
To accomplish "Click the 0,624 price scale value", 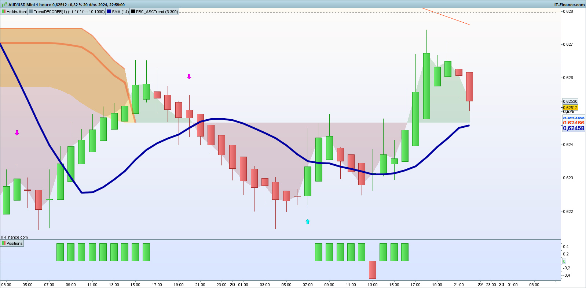I will (568, 145).
